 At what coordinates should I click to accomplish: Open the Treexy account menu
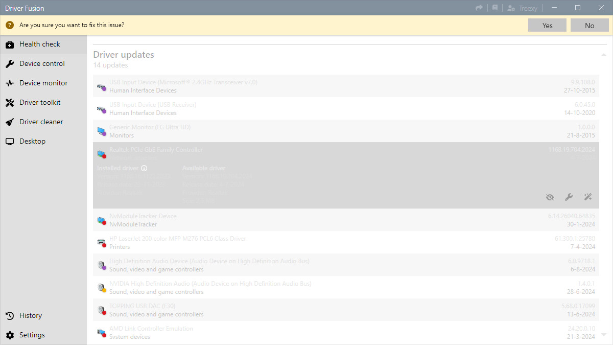[x=522, y=8]
